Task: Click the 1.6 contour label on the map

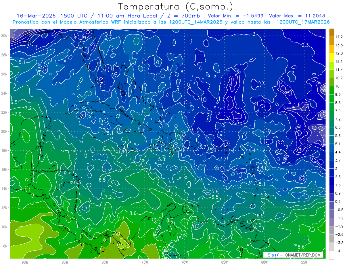Action: click(297, 105)
